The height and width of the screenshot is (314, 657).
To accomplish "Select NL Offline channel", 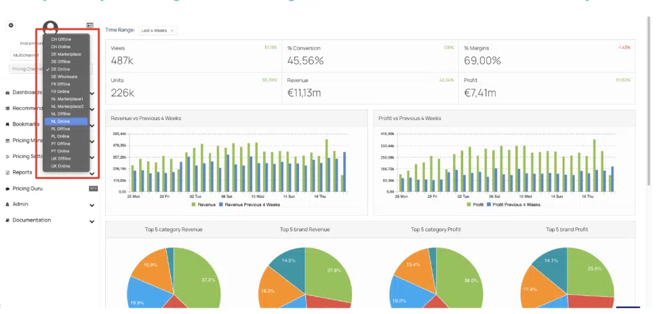I will coord(67,114).
